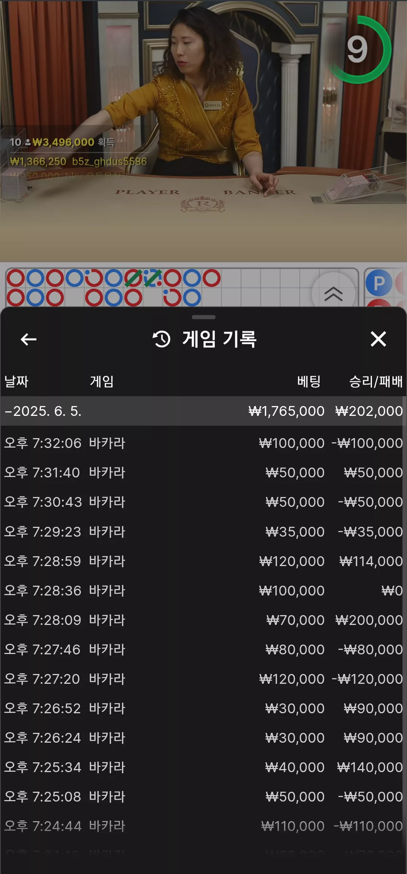Viewport: 407px width, 874px height.
Task: Click the 승리/패배 column header
Action: pos(376,382)
